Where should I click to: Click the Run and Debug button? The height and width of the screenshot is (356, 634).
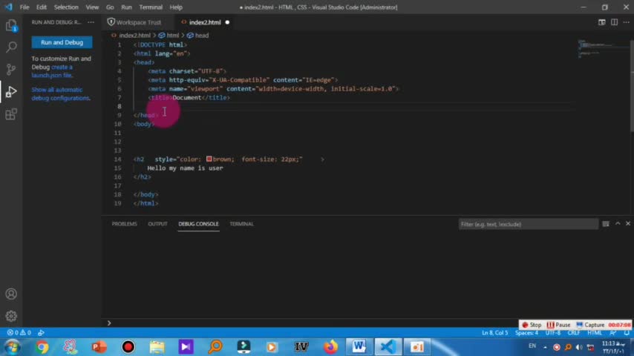pos(62,42)
